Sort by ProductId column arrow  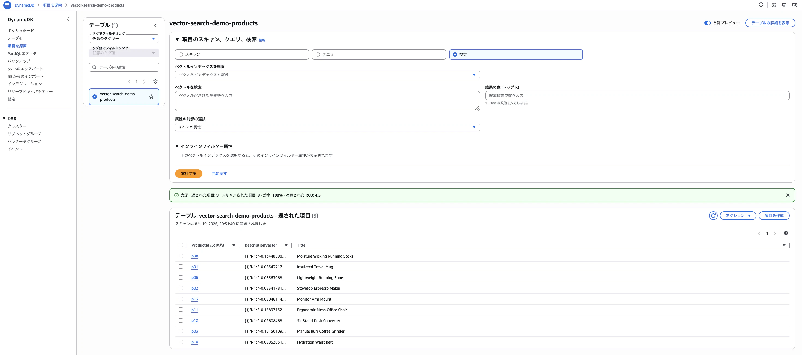coord(234,245)
